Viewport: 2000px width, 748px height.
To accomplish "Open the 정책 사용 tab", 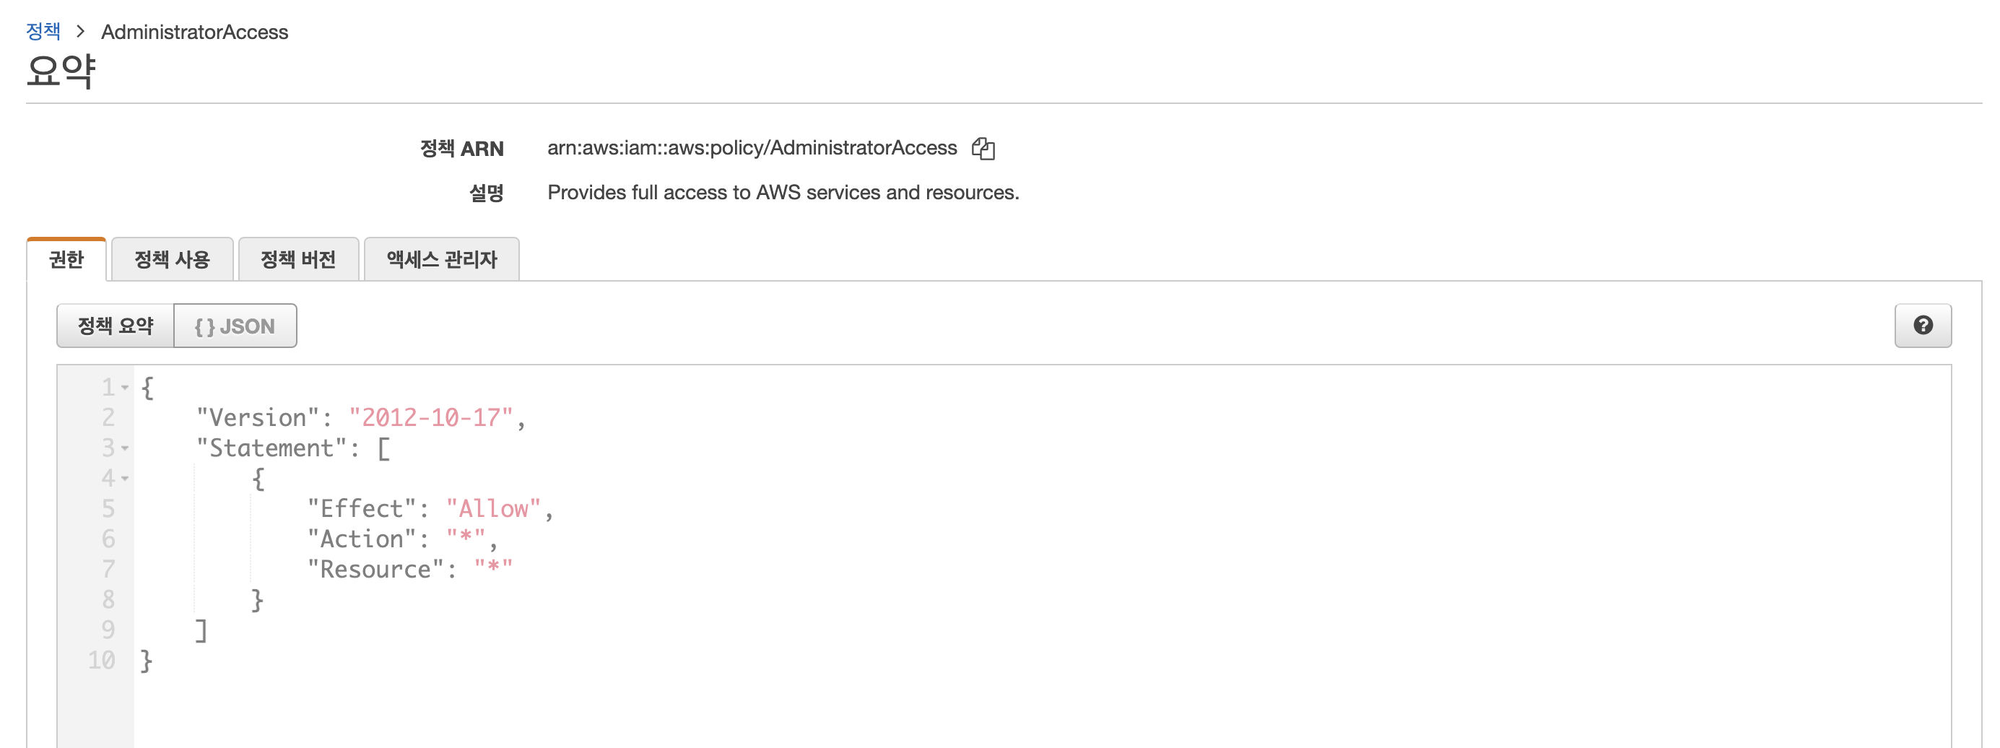I will (x=172, y=259).
